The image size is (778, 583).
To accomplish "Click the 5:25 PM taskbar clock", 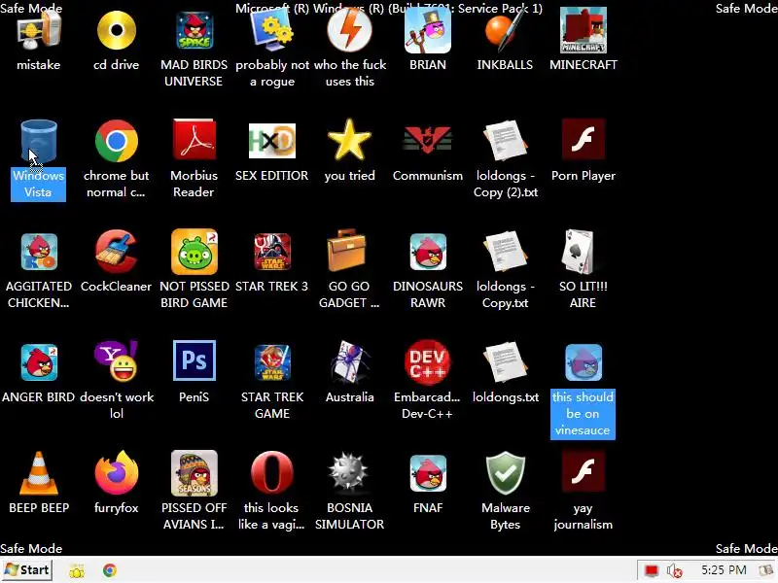I will [x=724, y=570].
